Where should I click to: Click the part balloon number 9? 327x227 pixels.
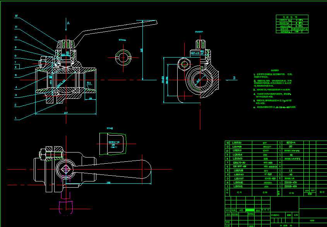tap(15, 47)
